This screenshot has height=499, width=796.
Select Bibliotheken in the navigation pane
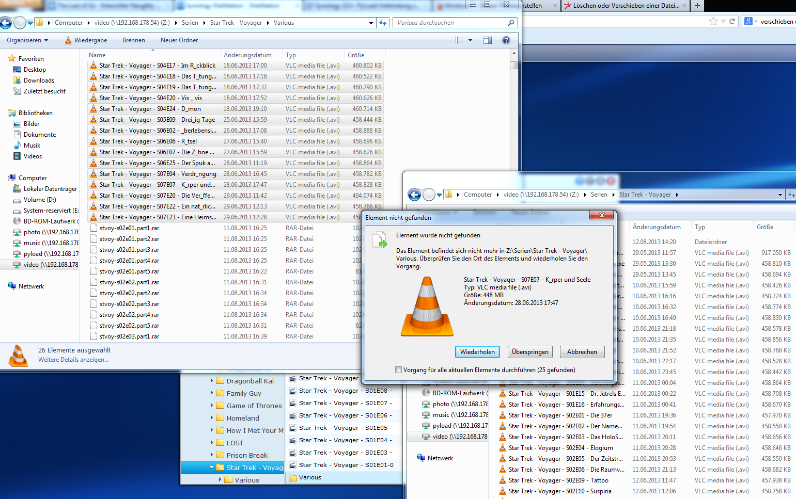click(x=35, y=113)
